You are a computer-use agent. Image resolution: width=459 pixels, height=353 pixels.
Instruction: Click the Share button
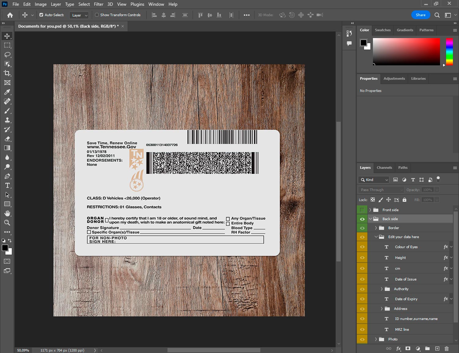pos(420,15)
